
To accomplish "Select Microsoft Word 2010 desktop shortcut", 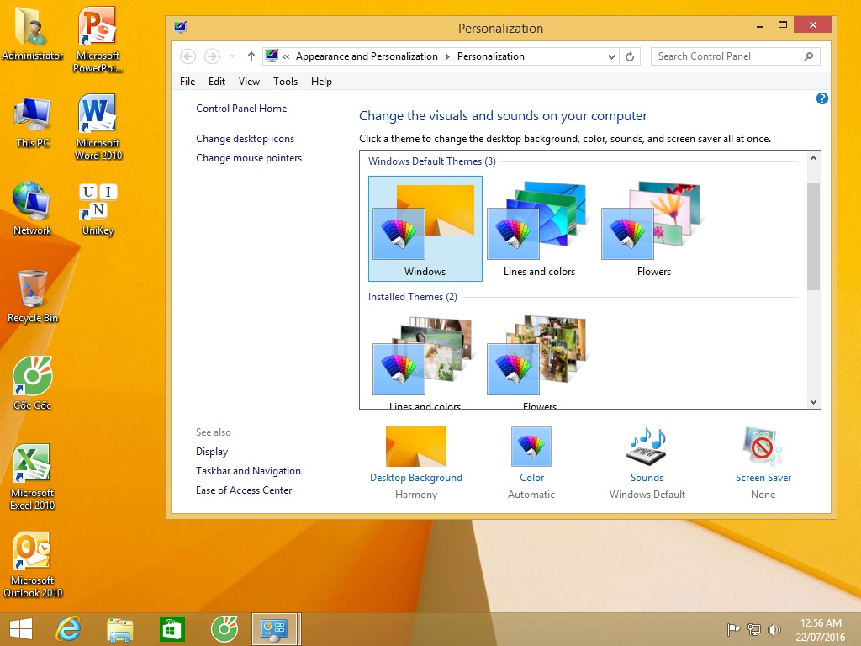I will coord(98,127).
